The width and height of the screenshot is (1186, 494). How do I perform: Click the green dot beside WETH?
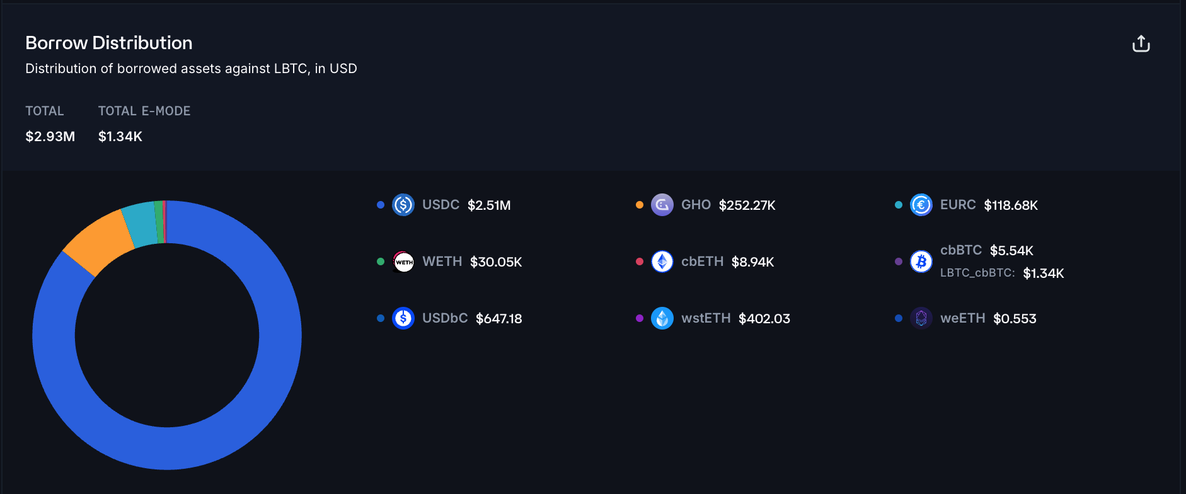pyautogui.click(x=381, y=261)
